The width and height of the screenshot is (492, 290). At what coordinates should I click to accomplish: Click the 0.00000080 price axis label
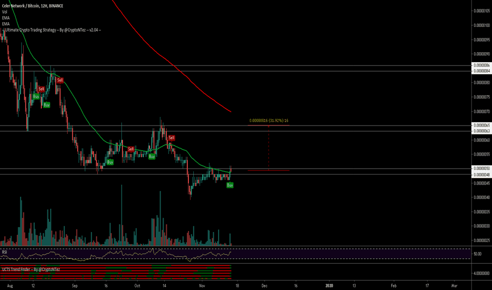[481, 83]
